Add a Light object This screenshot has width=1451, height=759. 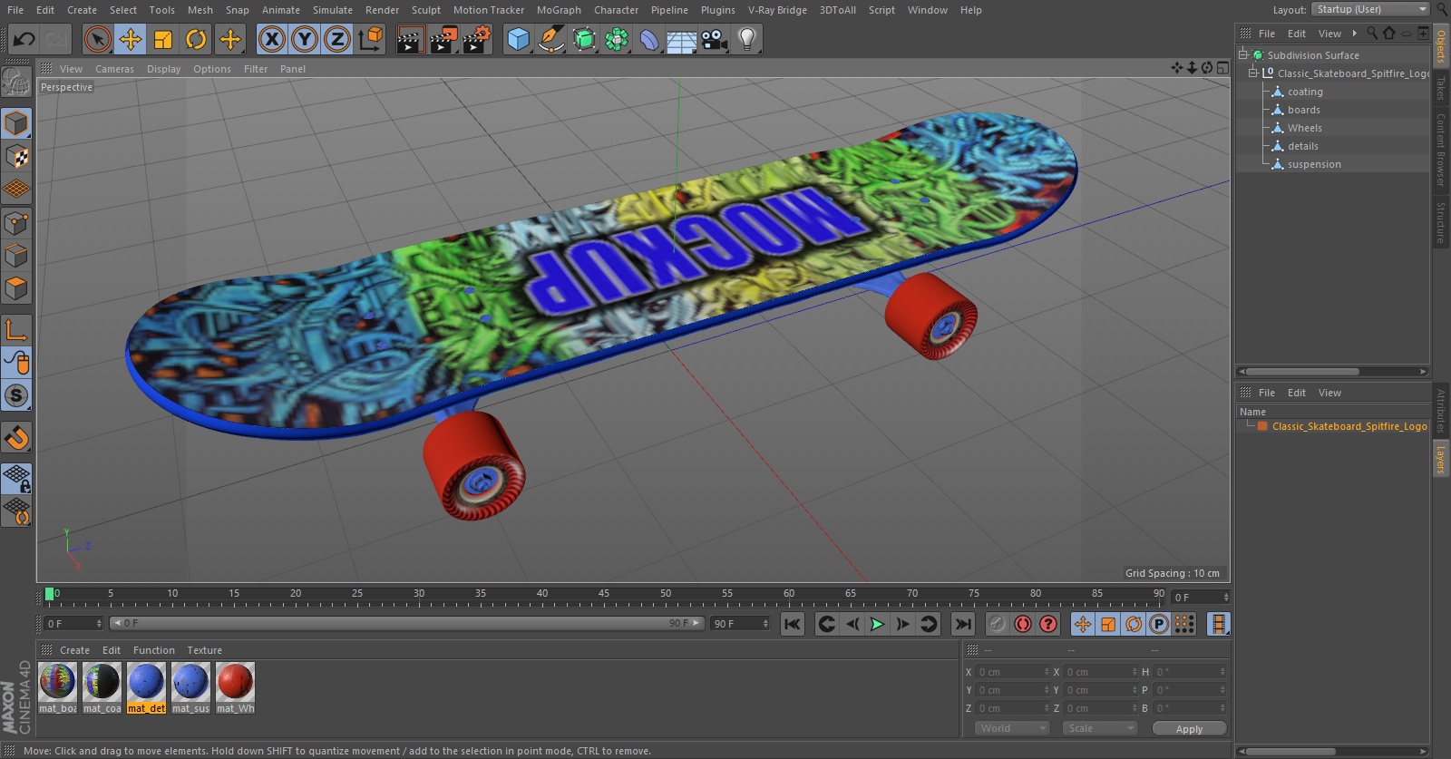point(747,39)
